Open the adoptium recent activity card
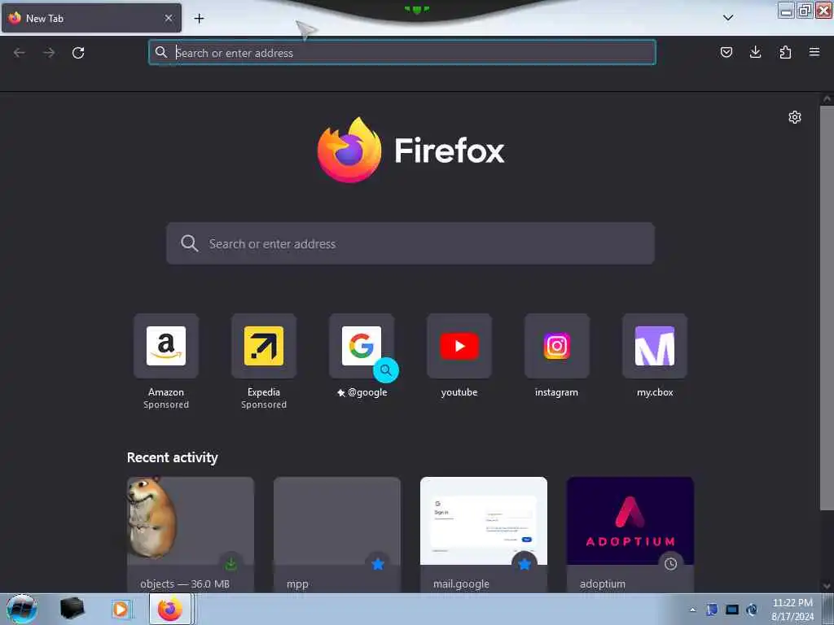The width and height of the screenshot is (834, 625). point(630,534)
